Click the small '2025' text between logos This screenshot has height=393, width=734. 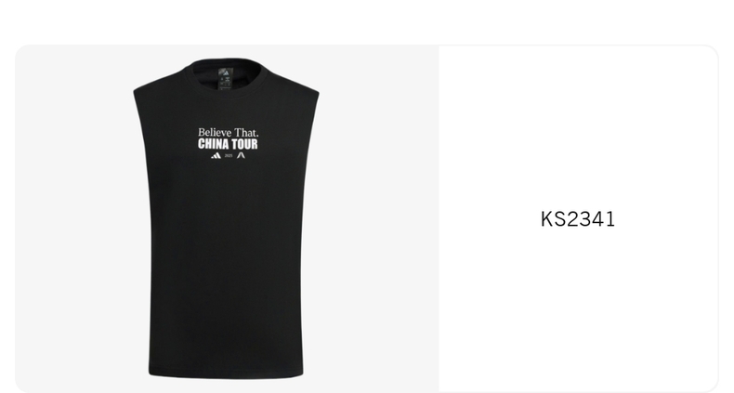coord(229,156)
